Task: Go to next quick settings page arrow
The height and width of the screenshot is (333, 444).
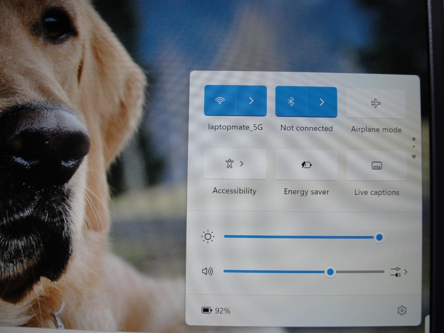Action: 414,157
